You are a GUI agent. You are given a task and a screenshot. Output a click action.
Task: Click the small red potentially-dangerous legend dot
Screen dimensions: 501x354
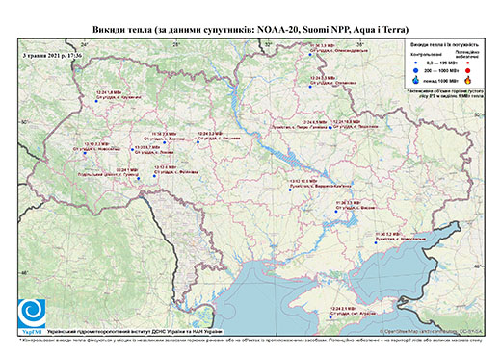click(467, 63)
